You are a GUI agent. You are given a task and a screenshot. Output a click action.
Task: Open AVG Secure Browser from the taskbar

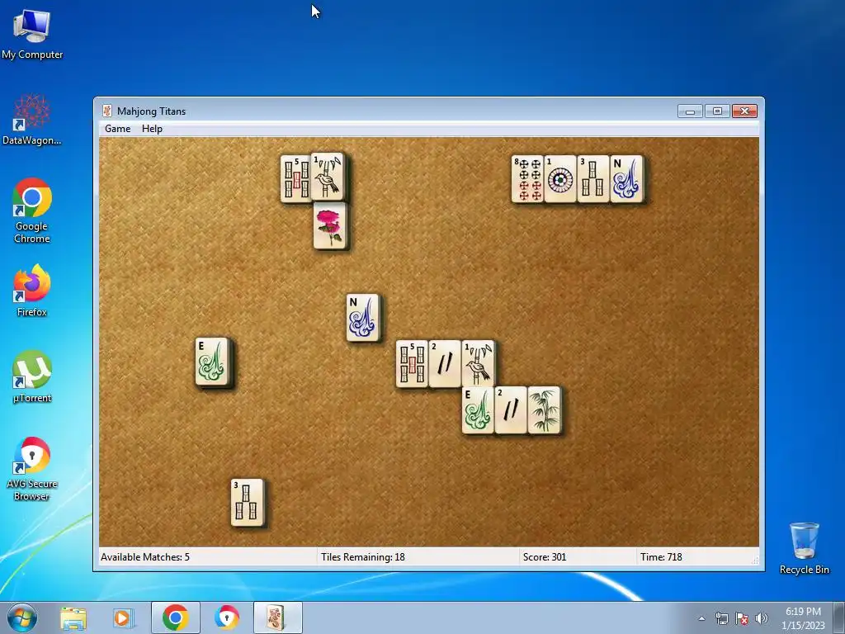pyautogui.click(x=226, y=617)
